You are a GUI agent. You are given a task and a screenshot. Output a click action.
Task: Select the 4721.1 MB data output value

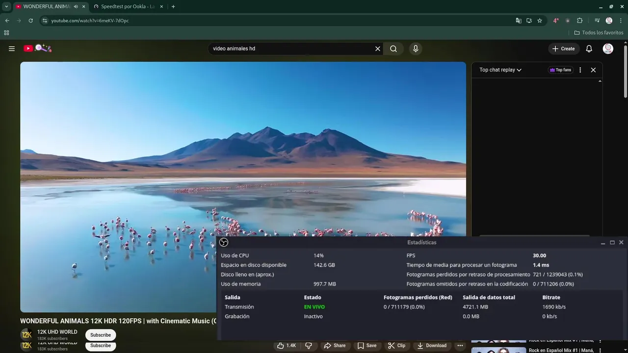coord(475,307)
